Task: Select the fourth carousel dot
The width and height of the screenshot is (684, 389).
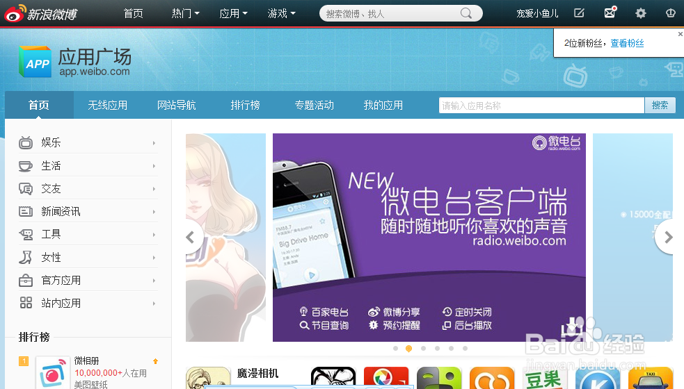Action: tap(437, 349)
